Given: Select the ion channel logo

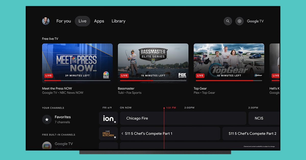Looking at the screenshot, I should pos(108,118).
